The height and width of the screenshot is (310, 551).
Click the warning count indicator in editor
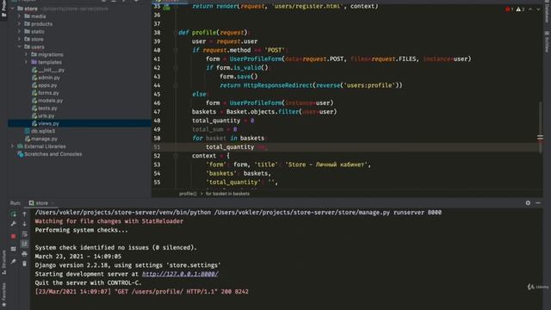[520, 9]
